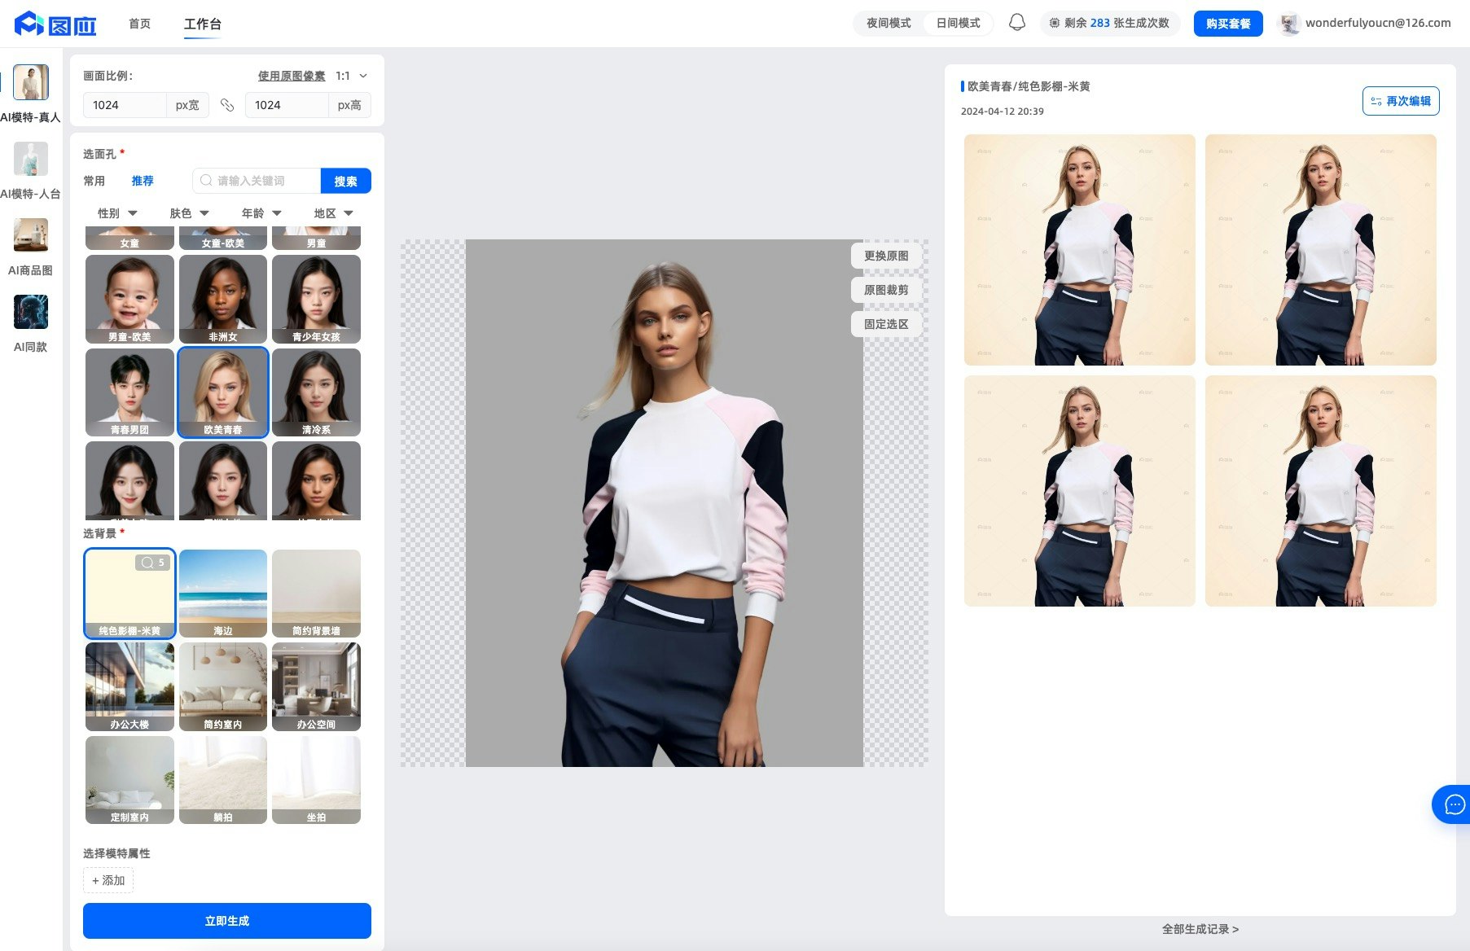Click 购买套餐 button

pos(1228,24)
